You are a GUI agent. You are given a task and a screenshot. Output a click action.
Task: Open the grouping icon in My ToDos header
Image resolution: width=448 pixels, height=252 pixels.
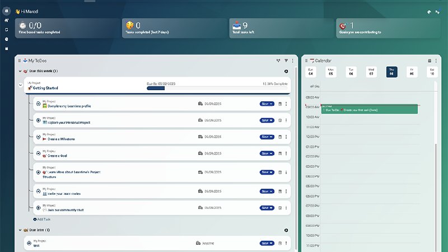coord(278,60)
